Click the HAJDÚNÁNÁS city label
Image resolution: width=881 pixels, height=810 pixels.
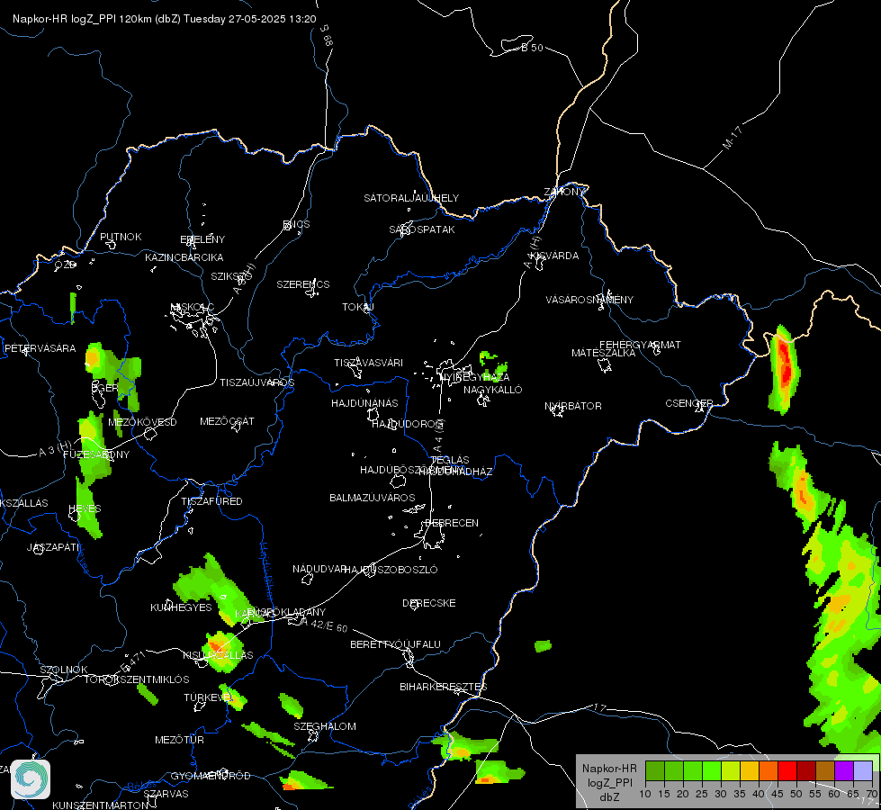coord(364,403)
